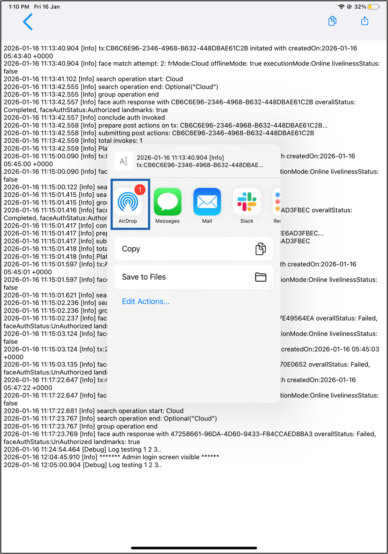Tap the Save to Files action
This screenshot has height=554, width=388.
click(194, 277)
